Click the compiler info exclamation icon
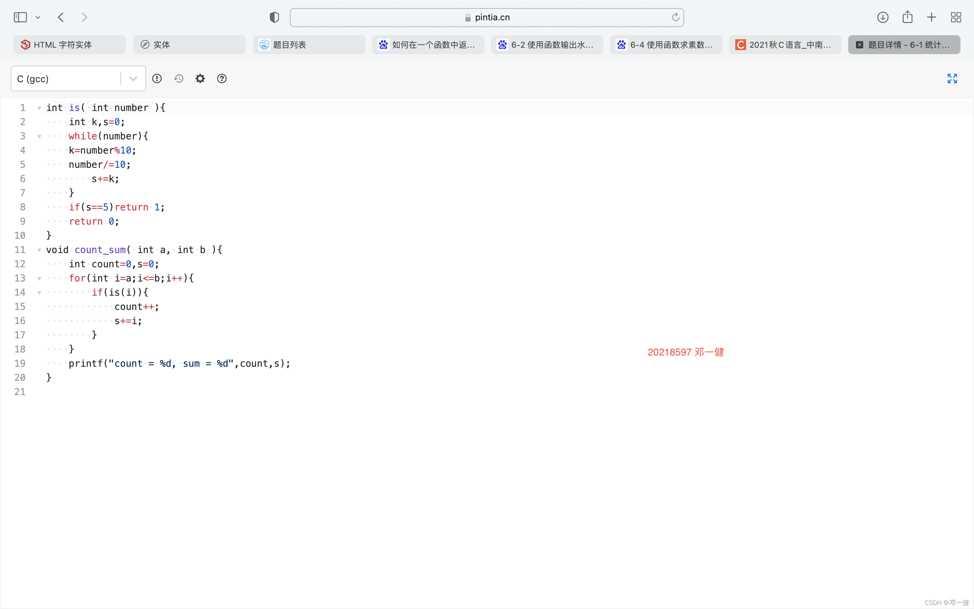Screen dimensions: 974x609 pyautogui.click(x=157, y=78)
